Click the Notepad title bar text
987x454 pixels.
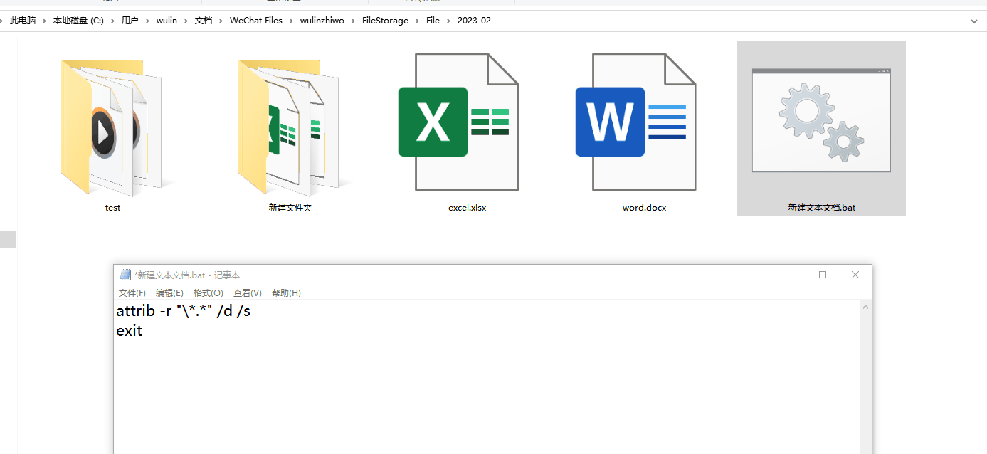pyautogui.click(x=187, y=275)
